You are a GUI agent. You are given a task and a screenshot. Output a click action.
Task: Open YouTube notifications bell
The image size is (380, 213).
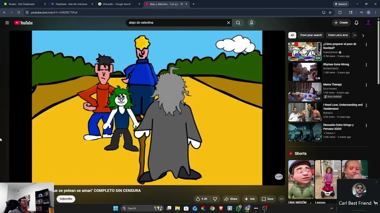click(357, 23)
